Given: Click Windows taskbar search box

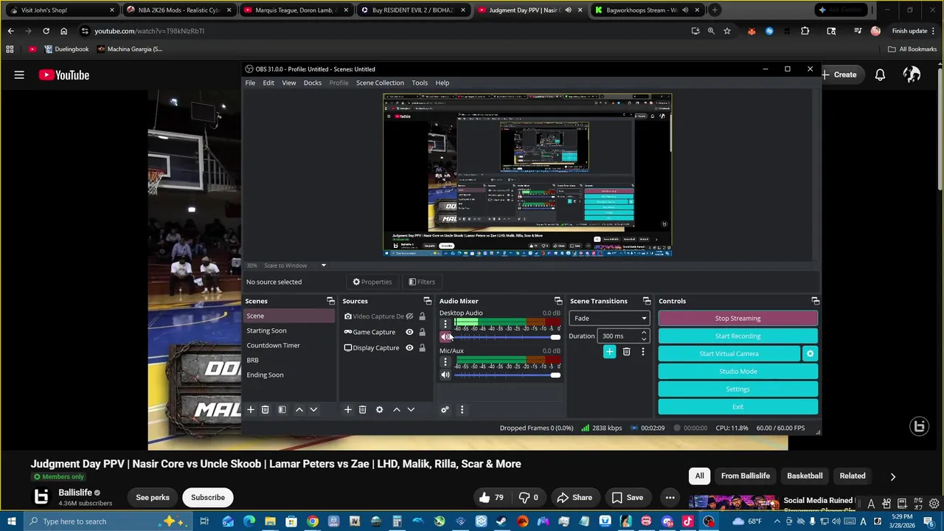Looking at the screenshot, I should tap(106, 521).
